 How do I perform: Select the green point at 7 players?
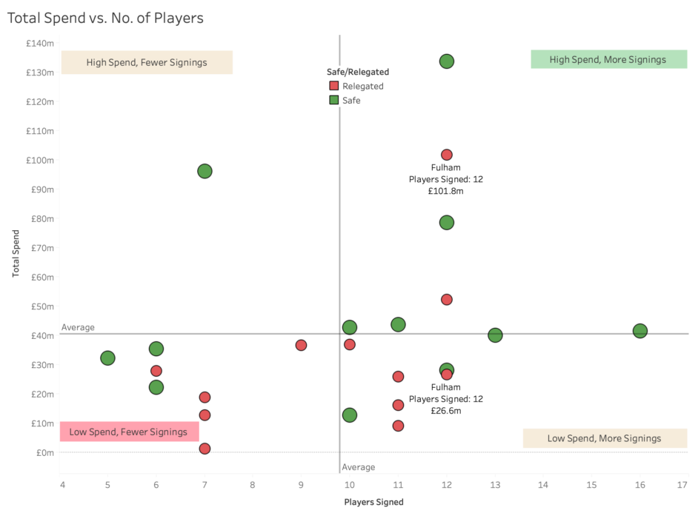[x=205, y=171]
